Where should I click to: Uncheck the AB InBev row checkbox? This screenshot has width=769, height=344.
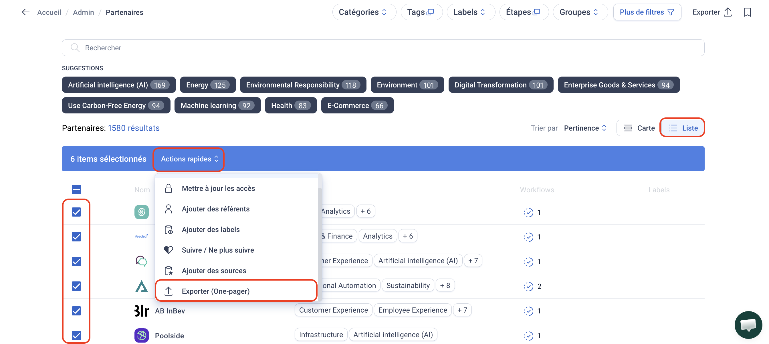(76, 311)
